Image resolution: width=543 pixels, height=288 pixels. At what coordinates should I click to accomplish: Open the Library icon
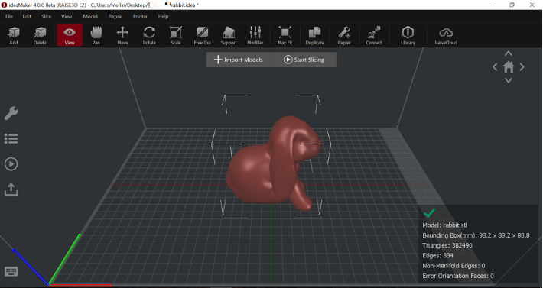pos(408,35)
